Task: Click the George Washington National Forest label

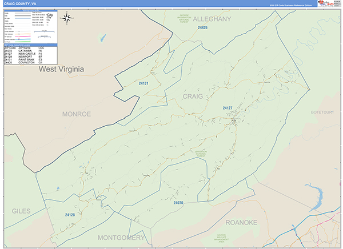Action: point(184,19)
